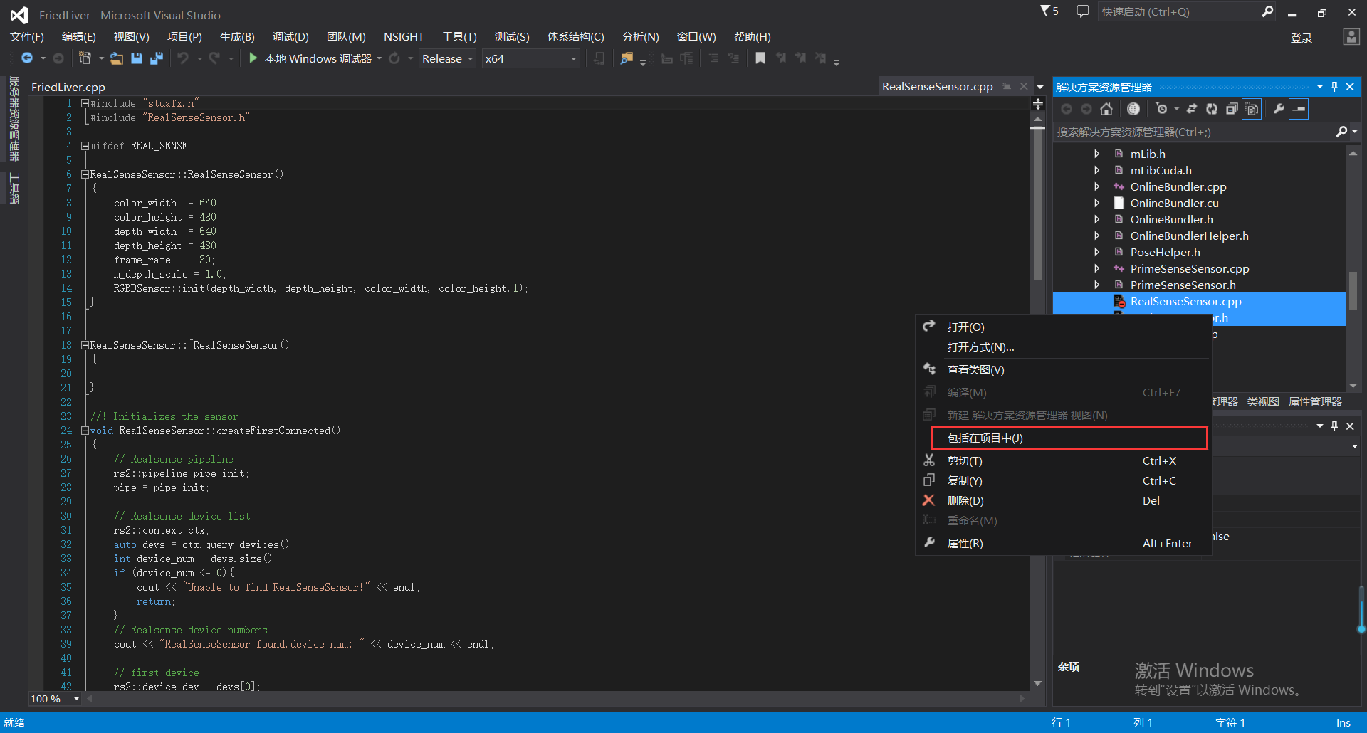Toggle Show All Files in Solution Explorer
This screenshot has height=733, width=1367.
pyautogui.click(x=1252, y=109)
